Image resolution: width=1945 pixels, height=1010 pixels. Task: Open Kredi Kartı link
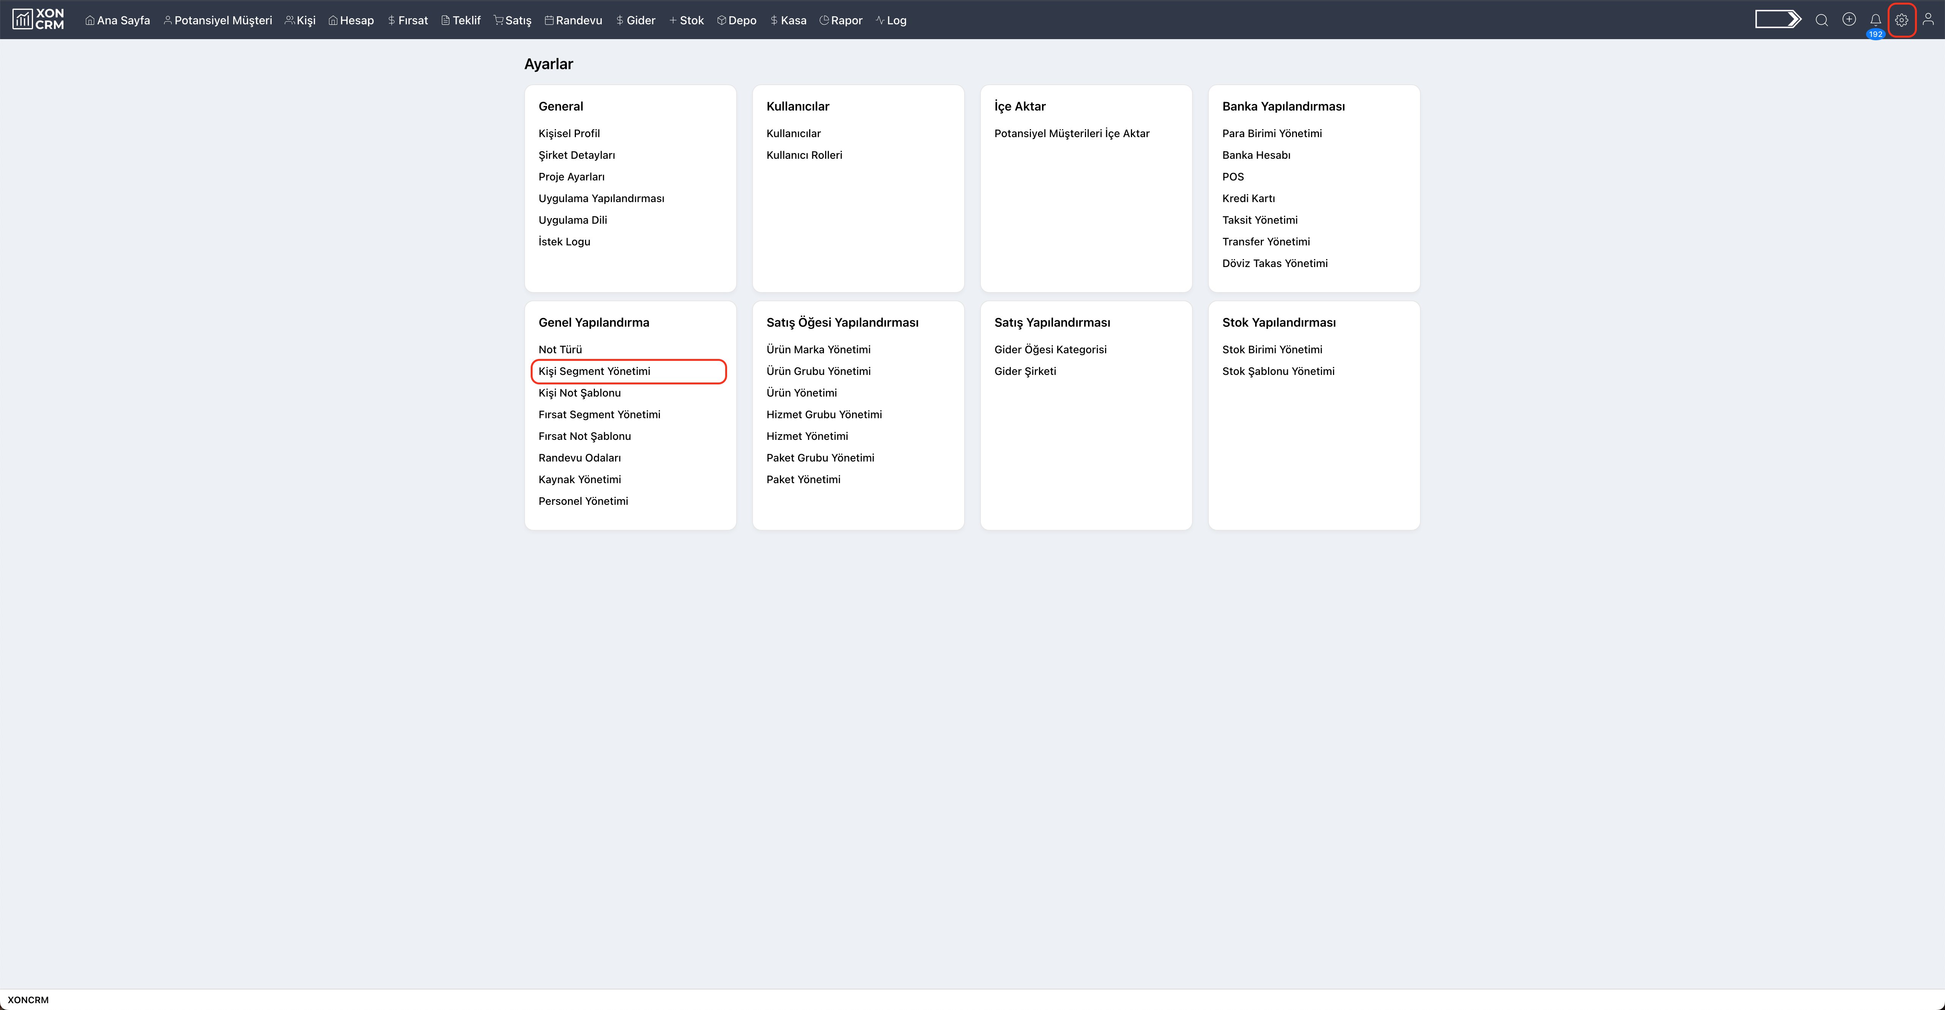click(1249, 199)
